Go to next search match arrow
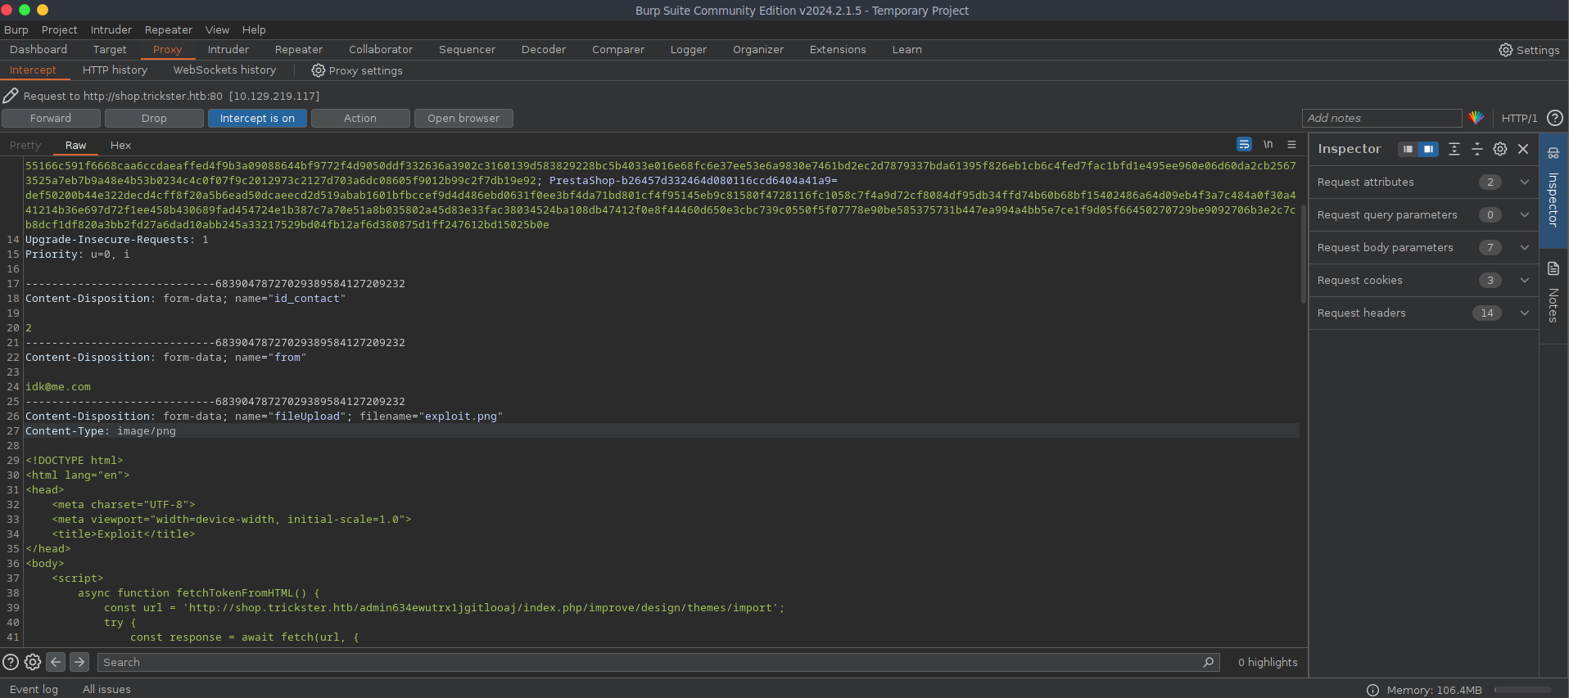The height and width of the screenshot is (698, 1569). pyautogui.click(x=79, y=662)
